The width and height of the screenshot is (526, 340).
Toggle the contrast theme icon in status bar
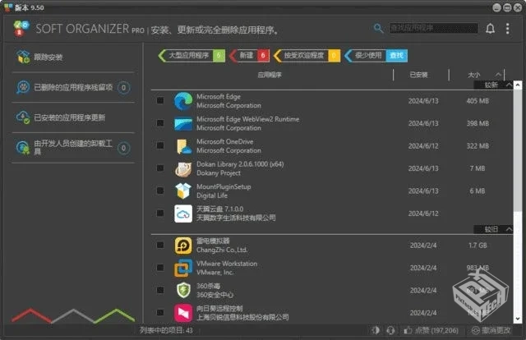point(376,330)
